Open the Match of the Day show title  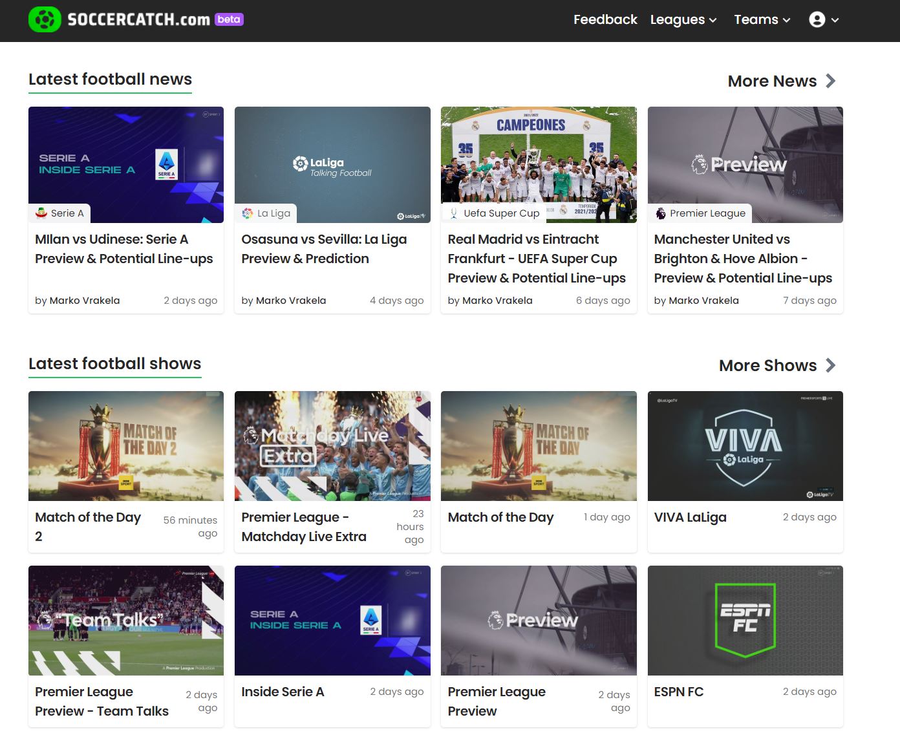tap(500, 517)
